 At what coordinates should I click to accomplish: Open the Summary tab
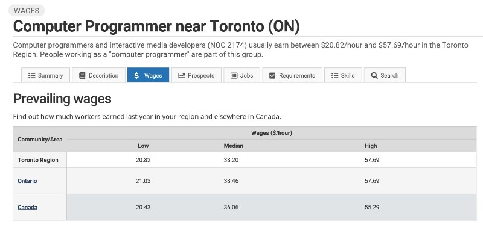coord(46,75)
